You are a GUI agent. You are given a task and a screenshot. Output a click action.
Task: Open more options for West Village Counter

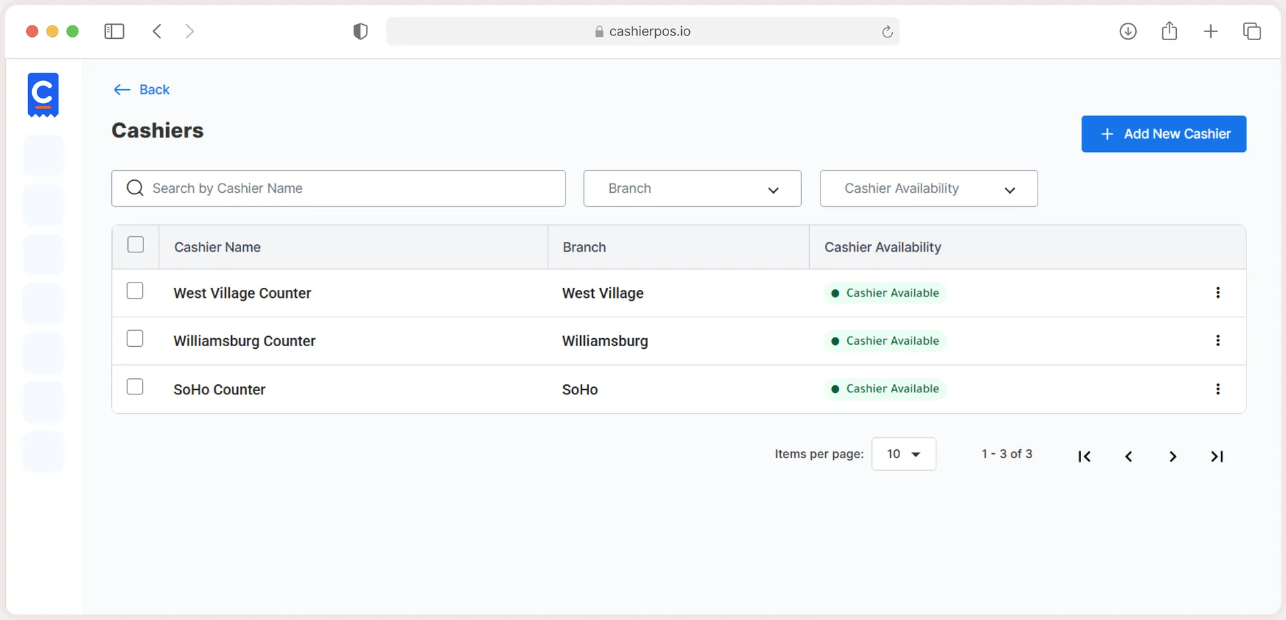point(1218,293)
